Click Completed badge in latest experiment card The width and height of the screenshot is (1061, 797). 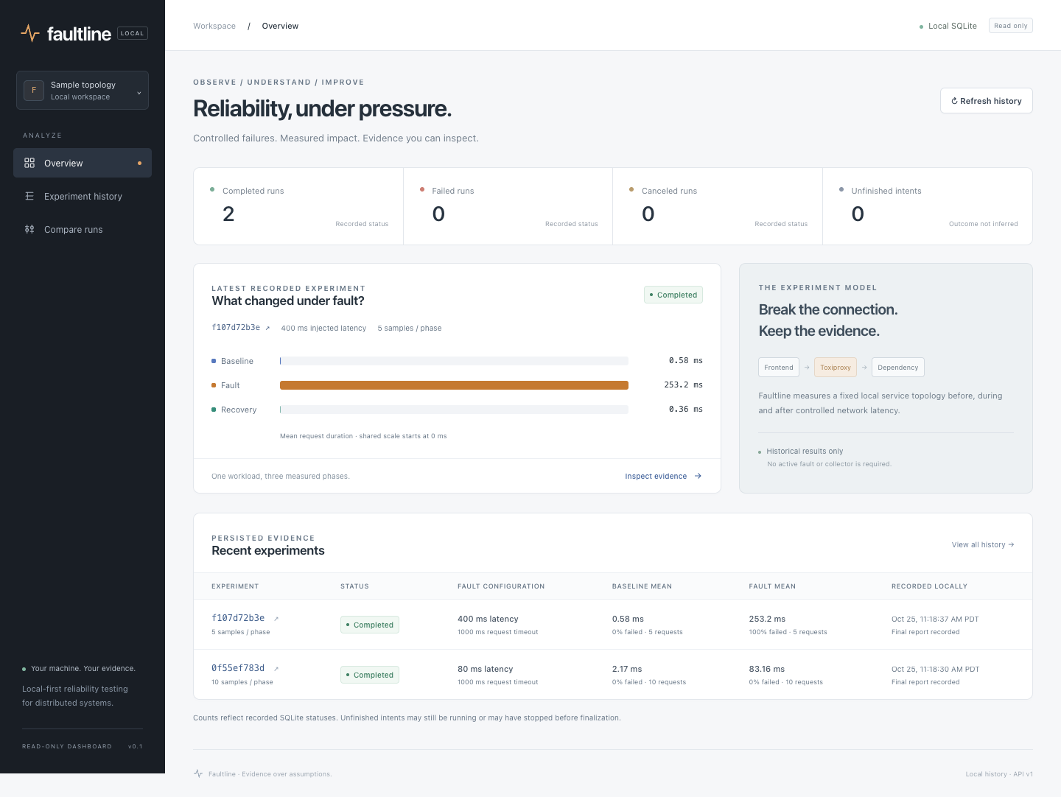(673, 295)
